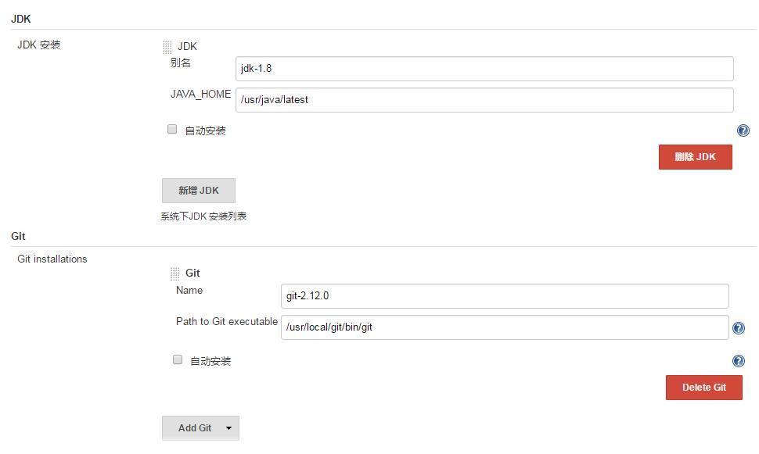Viewport: 759px width, 454px height.
Task: Grab the JDK installation drag handle
Action: (167, 47)
